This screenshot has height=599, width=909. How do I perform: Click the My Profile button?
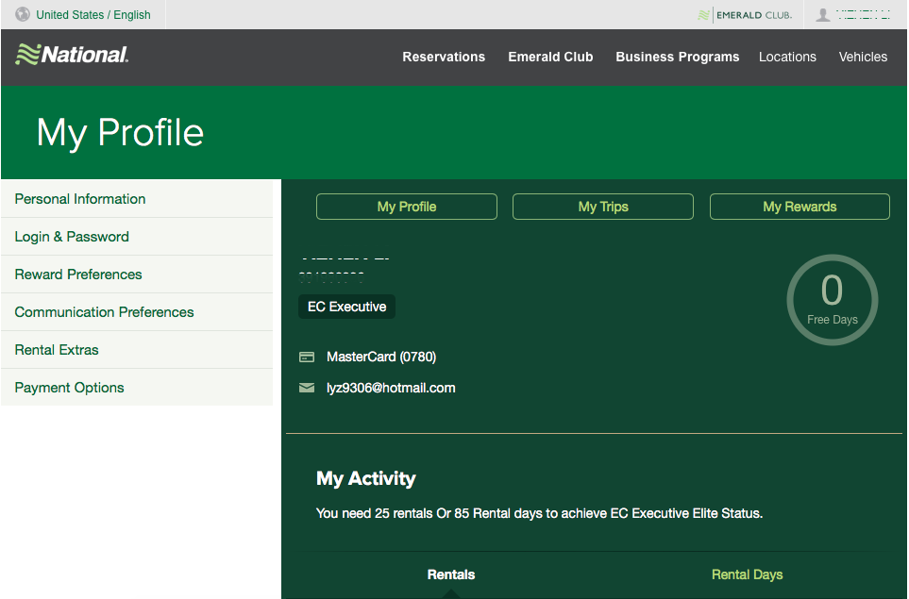pos(407,207)
